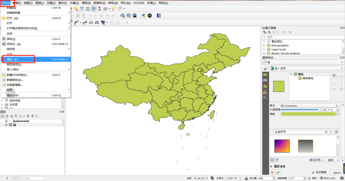This screenshot has height=181, width=345.
Task: Select 属性 (Properties) in project menu
Action: [12, 59]
